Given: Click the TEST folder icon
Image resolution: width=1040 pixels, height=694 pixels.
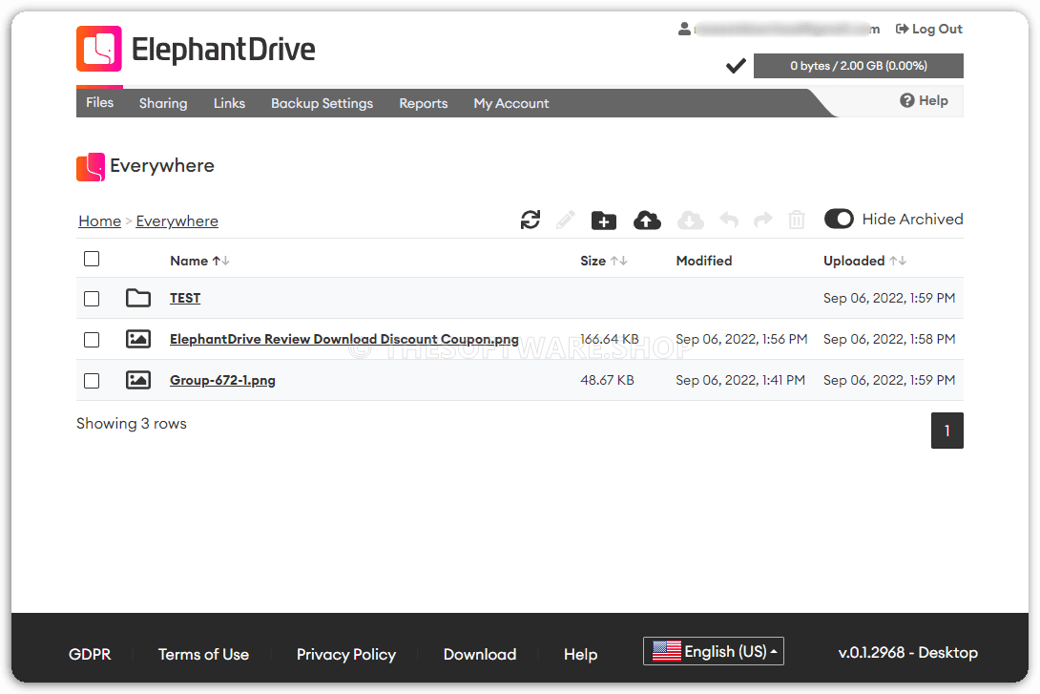Looking at the screenshot, I should click(x=138, y=298).
